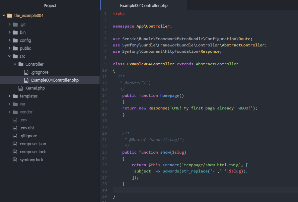
Task: Click the file icon beside composer.json
Action: pos(15,144)
